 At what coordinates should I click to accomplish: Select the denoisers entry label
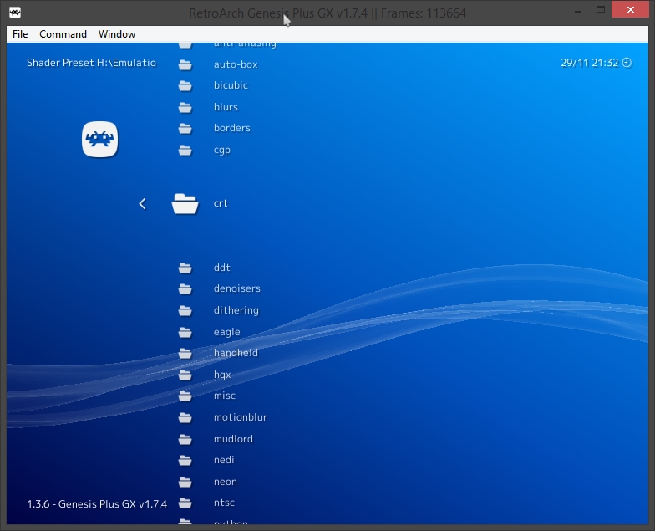pos(237,288)
